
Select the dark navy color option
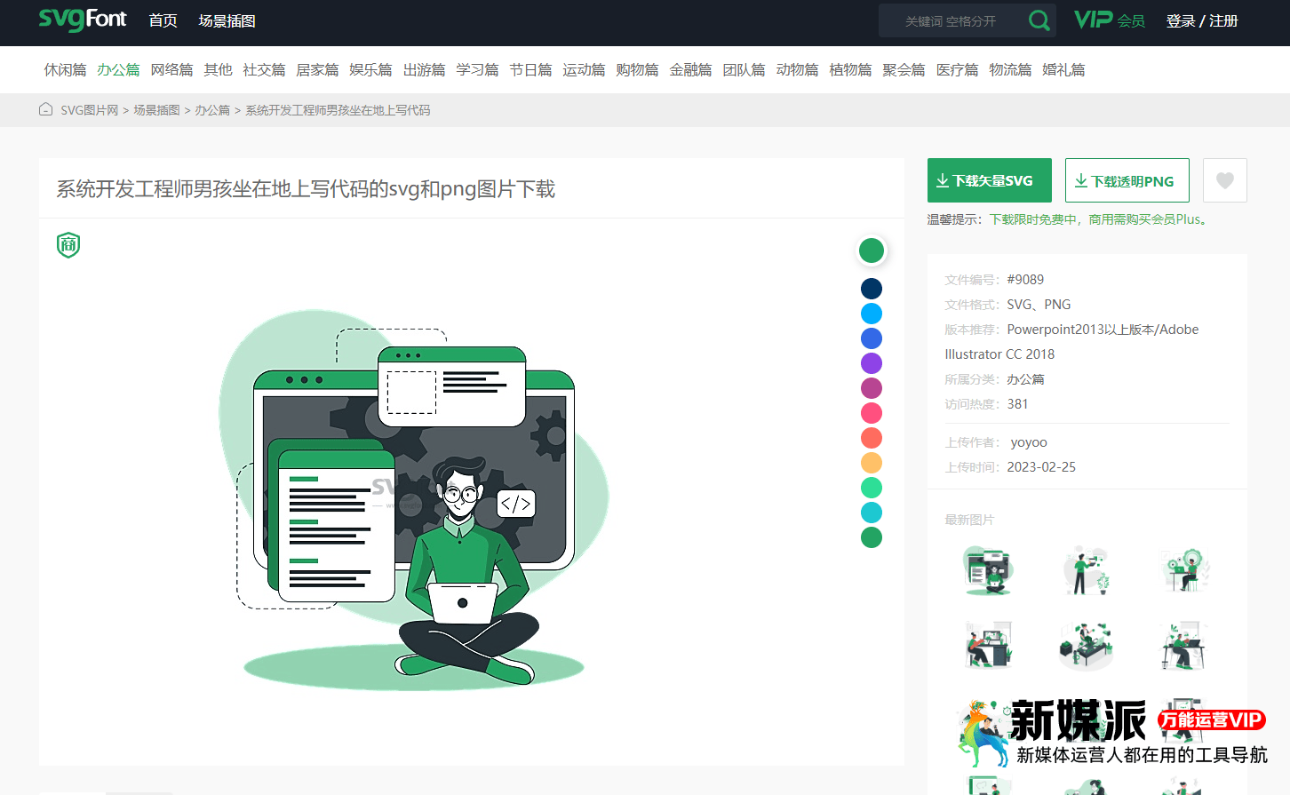click(x=872, y=288)
